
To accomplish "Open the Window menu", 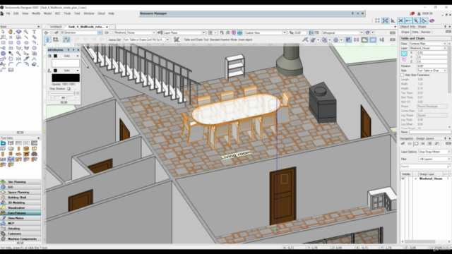I will [x=89, y=13].
